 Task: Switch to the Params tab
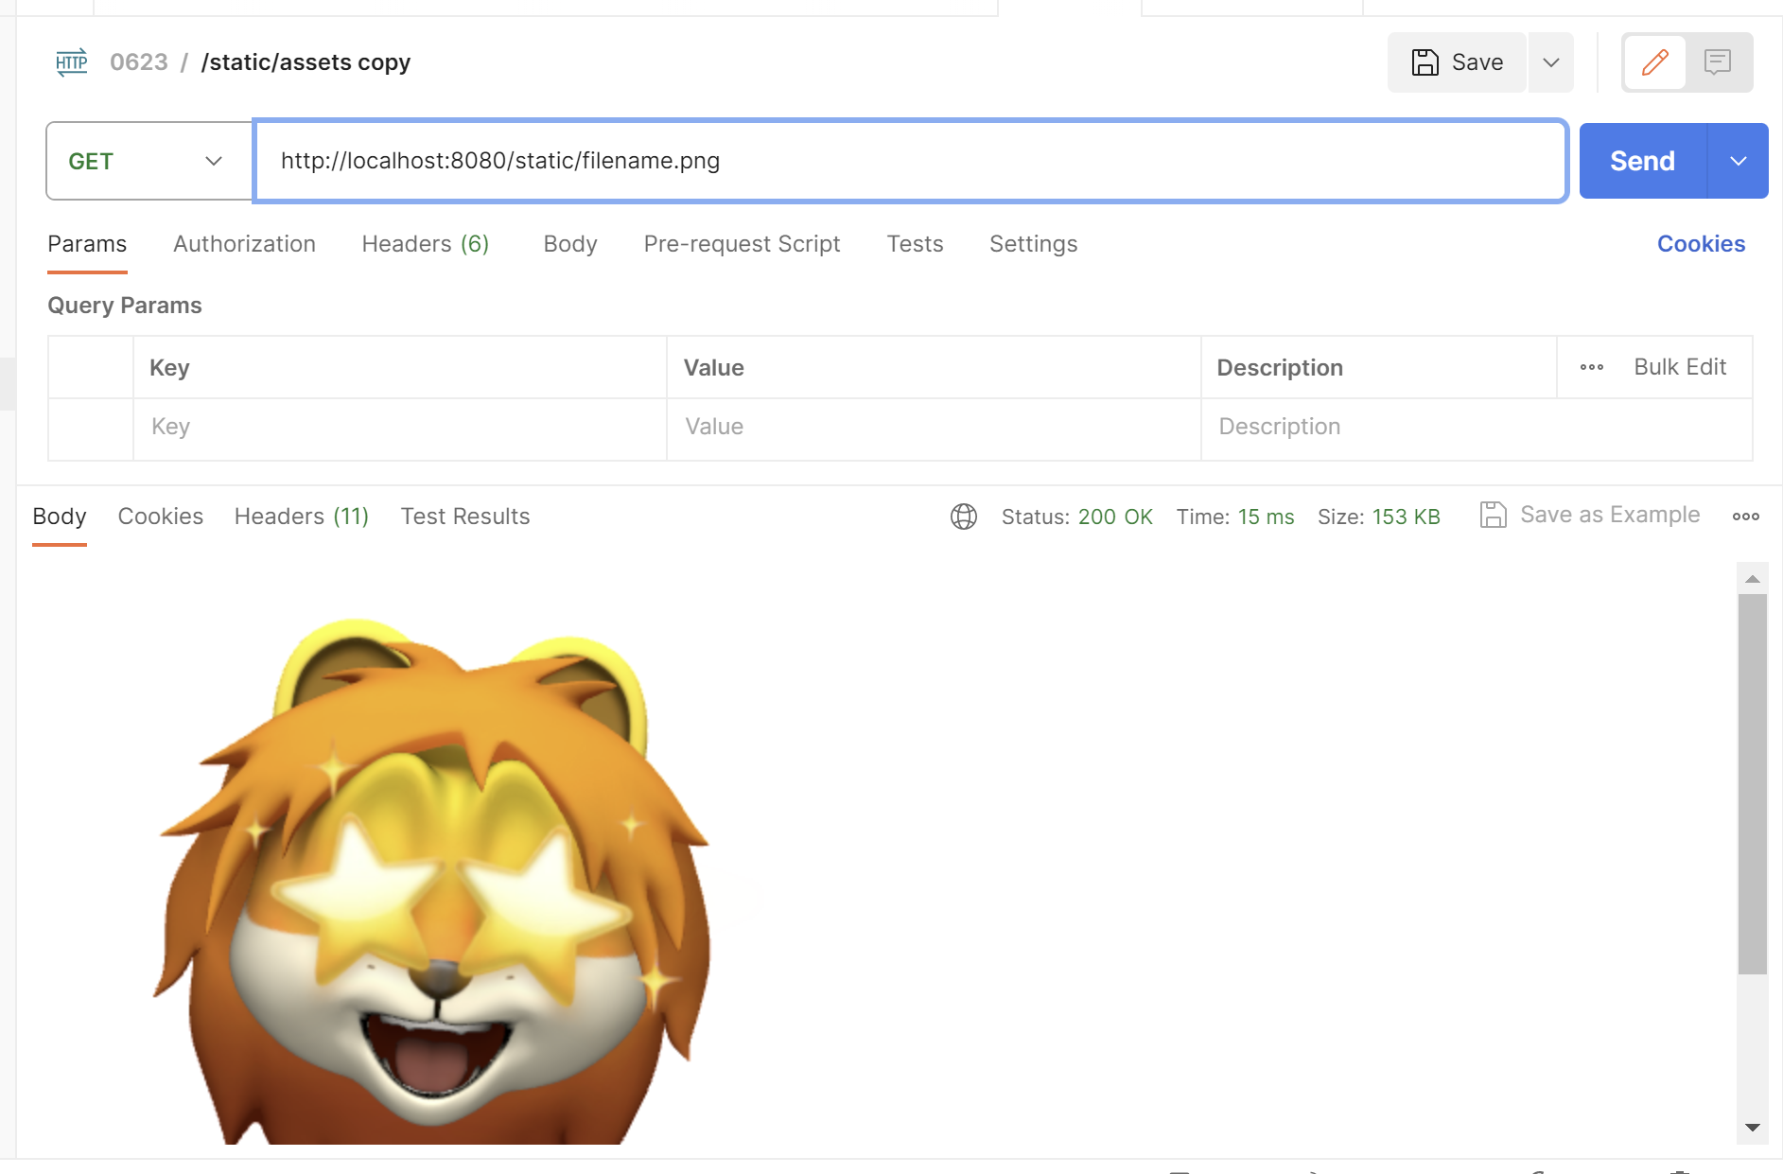click(x=87, y=244)
